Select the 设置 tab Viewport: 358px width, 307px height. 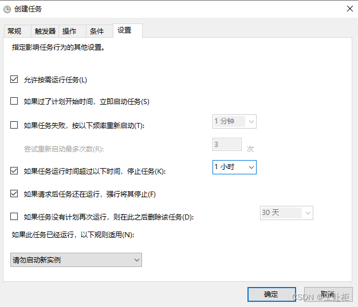click(x=128, y=30)
